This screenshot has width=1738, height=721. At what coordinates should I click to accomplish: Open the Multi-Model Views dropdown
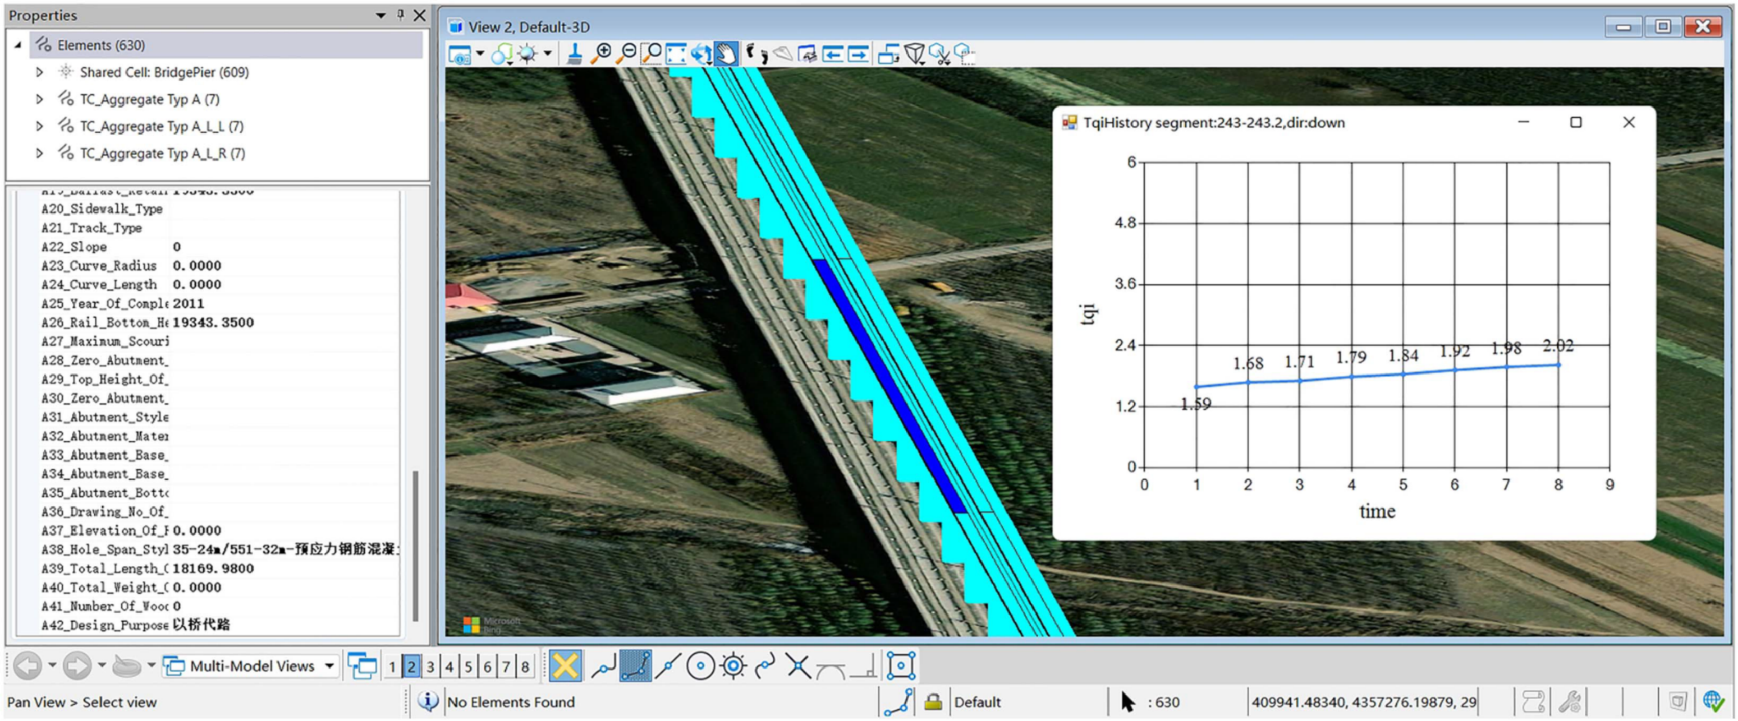click(x=329, y=666)
